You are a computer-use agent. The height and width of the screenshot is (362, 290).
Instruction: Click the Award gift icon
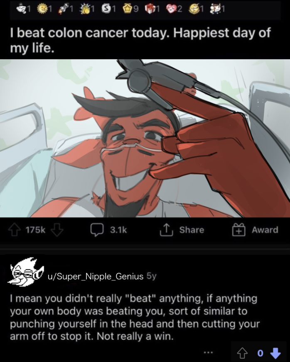238,229
